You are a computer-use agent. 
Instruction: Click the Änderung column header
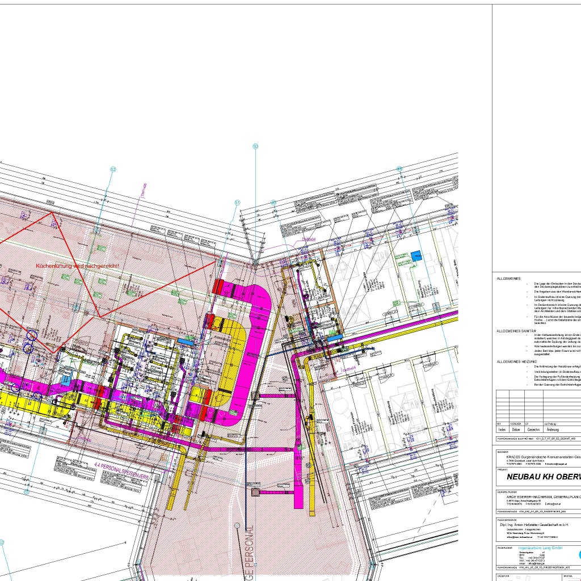552,430
